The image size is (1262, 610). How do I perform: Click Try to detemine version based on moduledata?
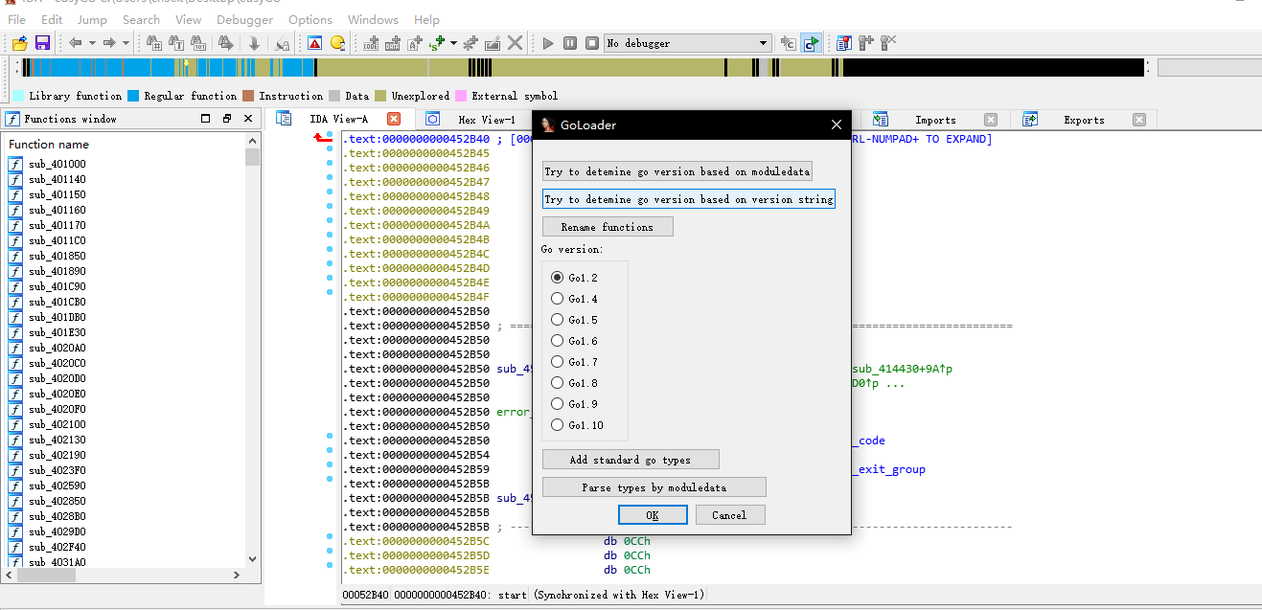[677, 171]
